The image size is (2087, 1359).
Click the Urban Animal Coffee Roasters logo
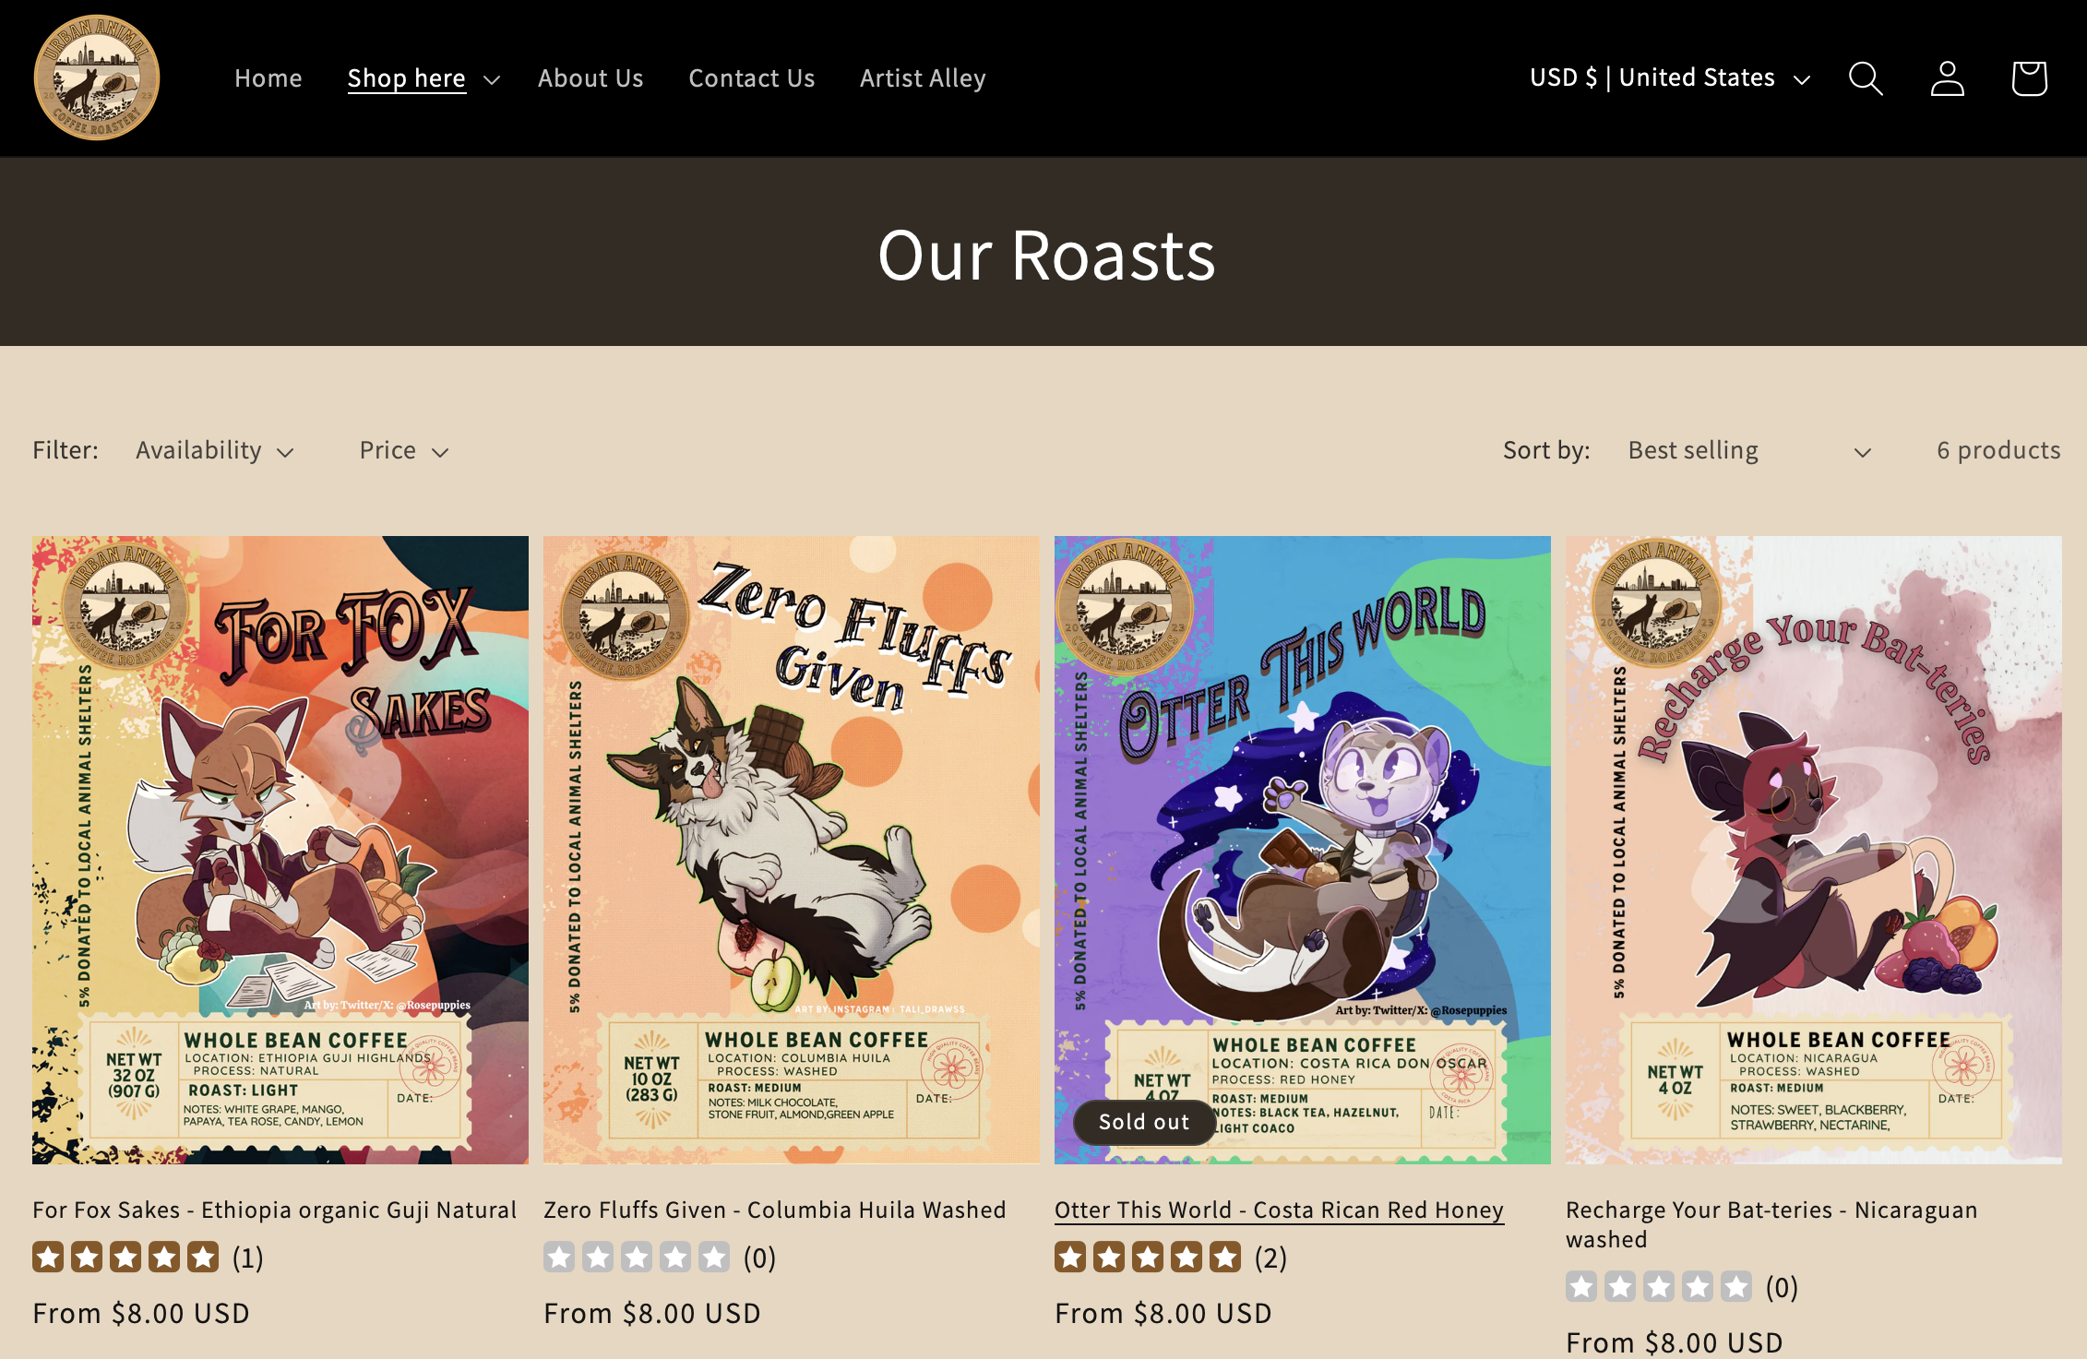pyautogui.click(x=97, y=77)
